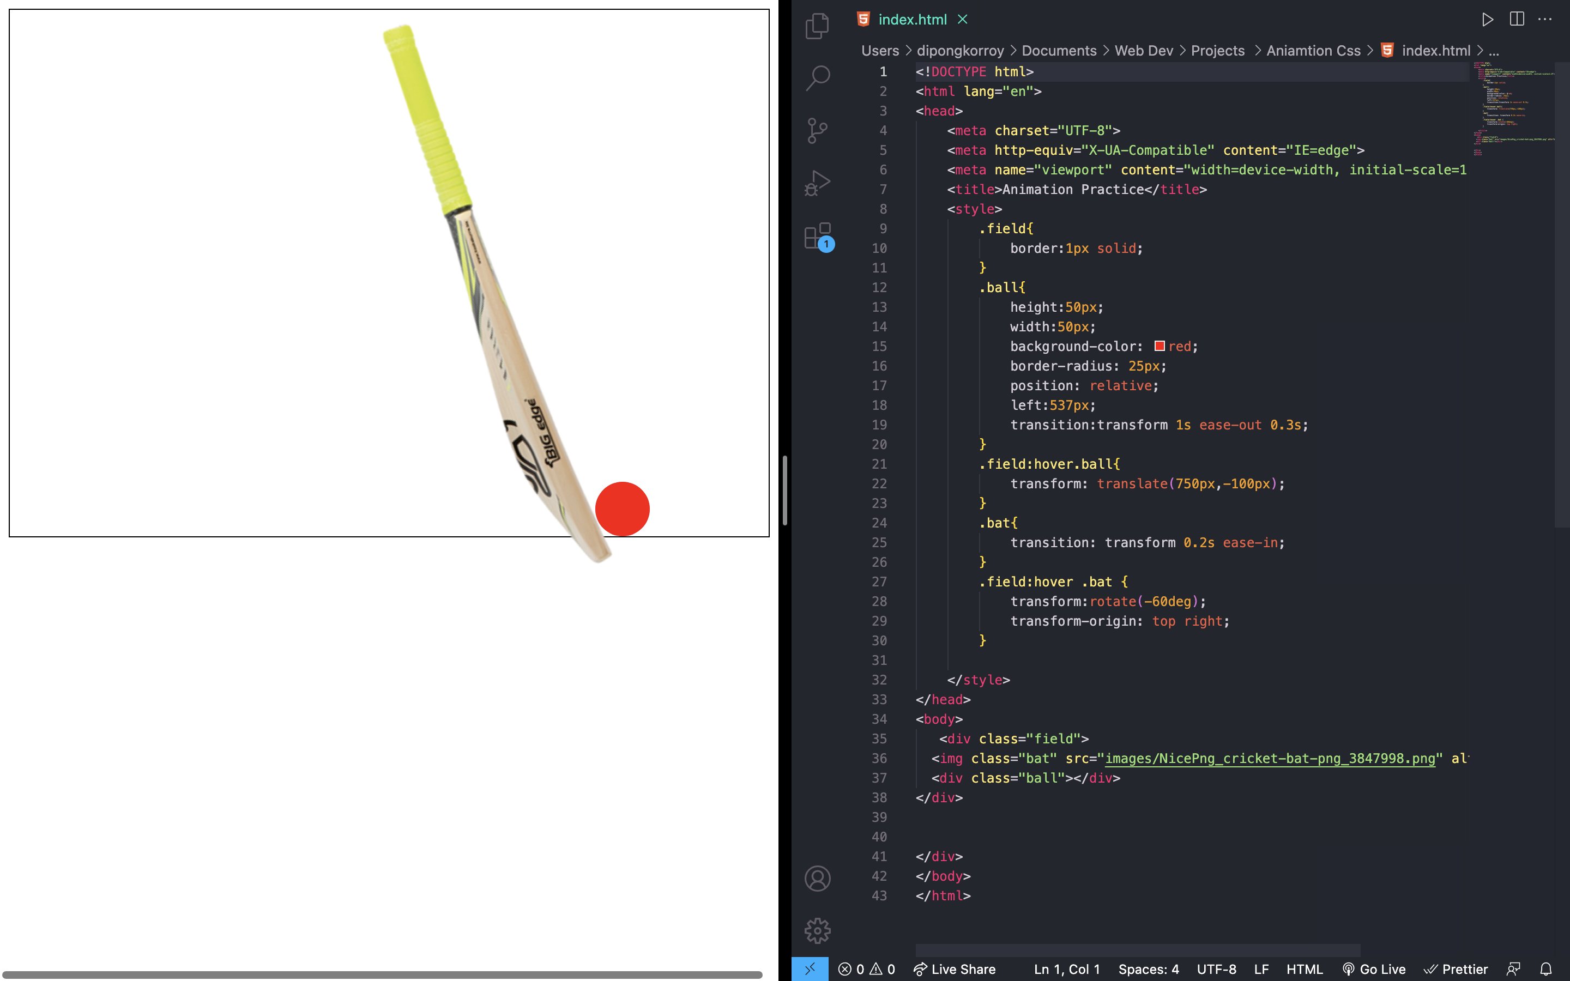Open the editor More Actions ellipsis
Image resolution: width=1570 pixels, height=981 pixels.
pyautogui.click(x=1545, y=20)
